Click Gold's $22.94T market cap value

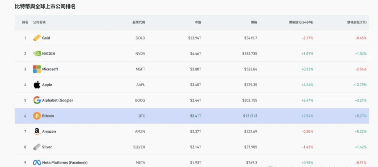[195, 38]
